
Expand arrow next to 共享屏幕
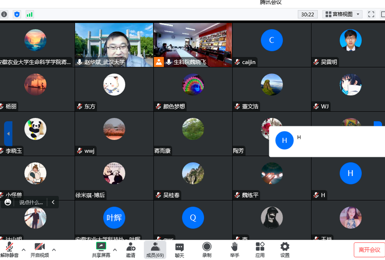115,250
